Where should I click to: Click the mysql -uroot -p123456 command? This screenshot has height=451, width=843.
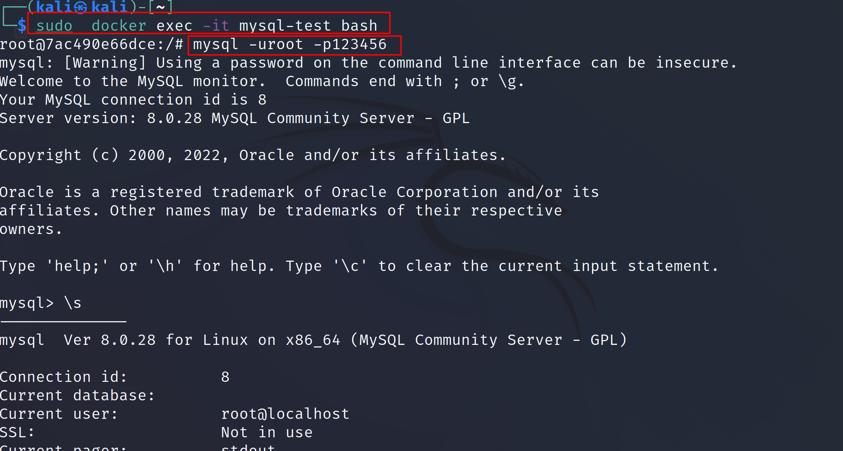(x=290, y=44)
